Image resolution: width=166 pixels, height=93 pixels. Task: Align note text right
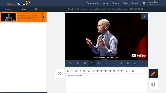coord(105,71)
